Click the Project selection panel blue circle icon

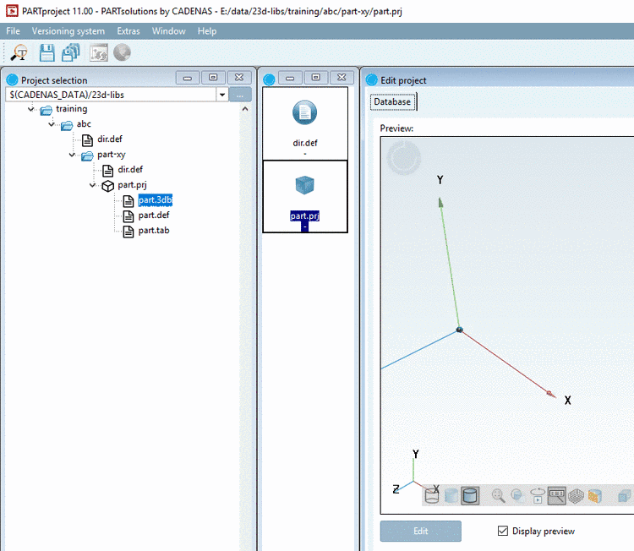(12, 80)
